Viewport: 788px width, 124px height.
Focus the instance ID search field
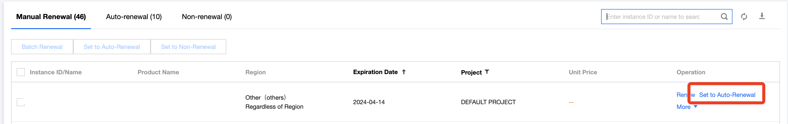click(x=661, y=17)
